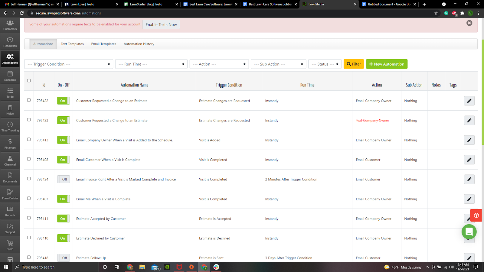Viewport: 484px width, 272px height.
Task: Expand the Run Time filter dropdown
Action: point(151,64)
